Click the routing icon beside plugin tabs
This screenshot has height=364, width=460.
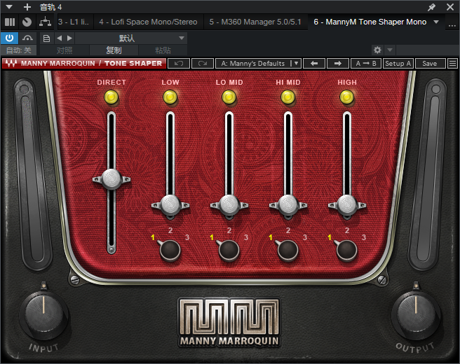click(46, 22)
